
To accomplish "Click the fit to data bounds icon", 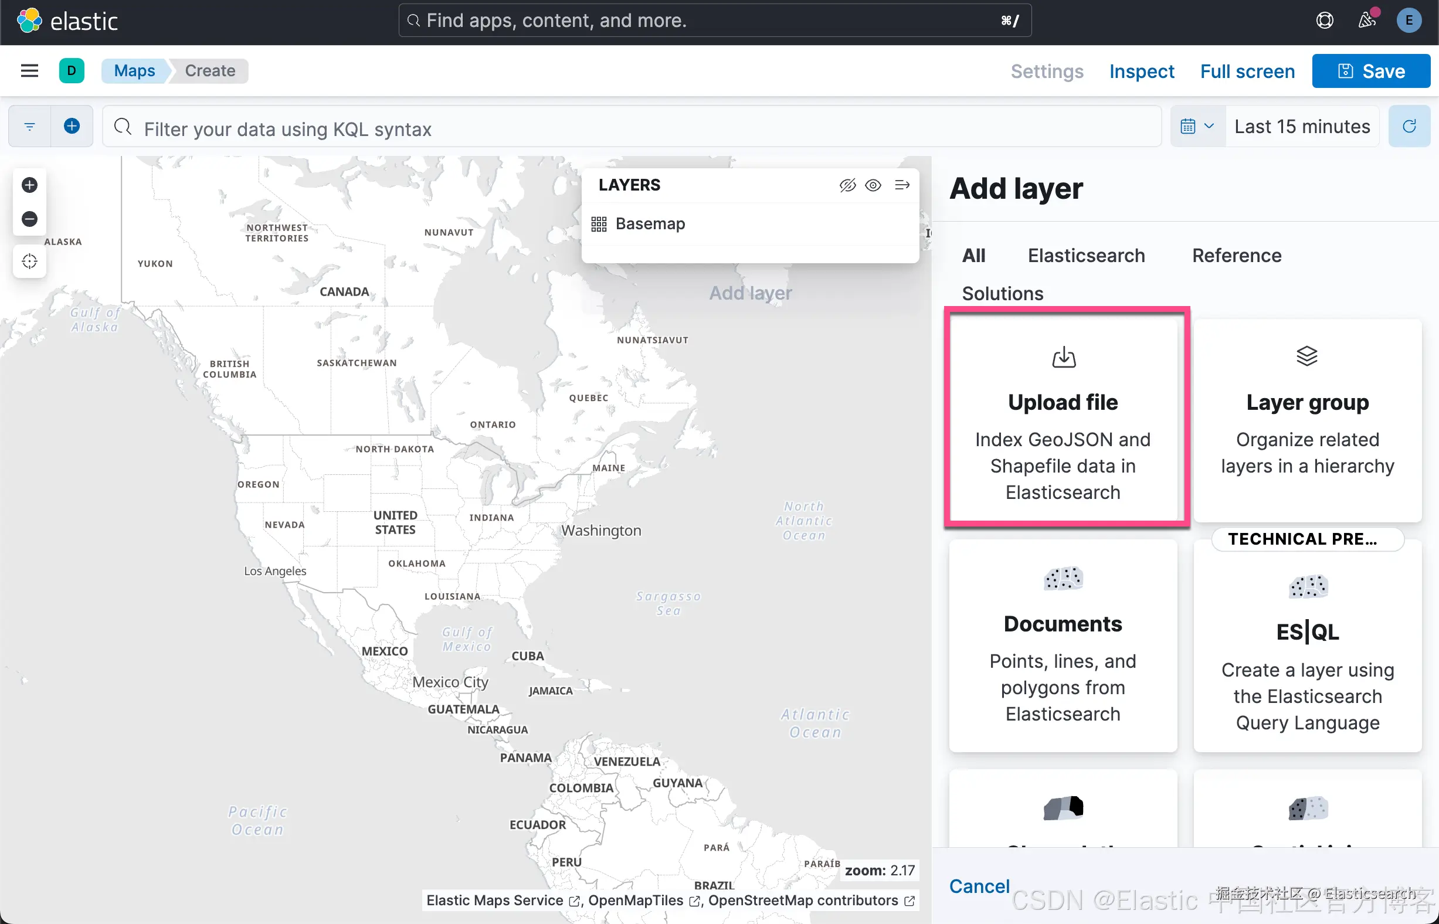I will point(29,261).
